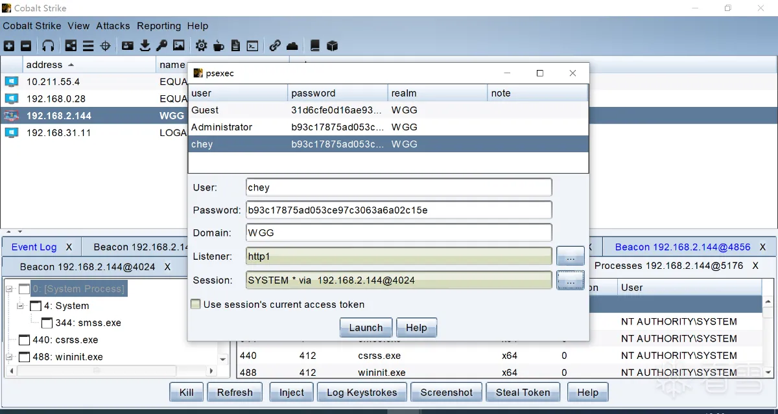
Task: Click the process tree horizontal scrollbar thumb
Action: 96,371
